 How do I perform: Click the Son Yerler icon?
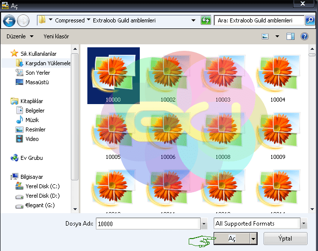19,72
